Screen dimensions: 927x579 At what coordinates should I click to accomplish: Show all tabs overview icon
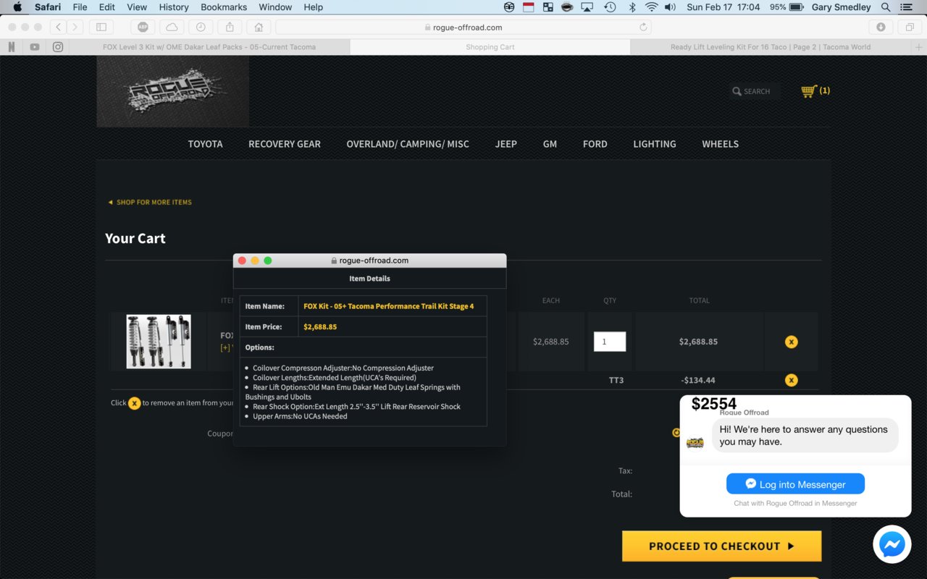coord(910,27)
